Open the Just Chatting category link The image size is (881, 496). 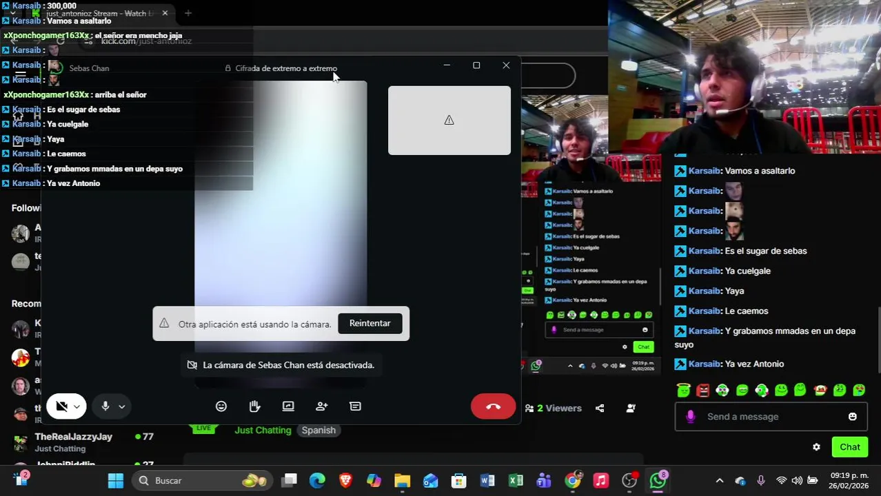pos(263,430)
